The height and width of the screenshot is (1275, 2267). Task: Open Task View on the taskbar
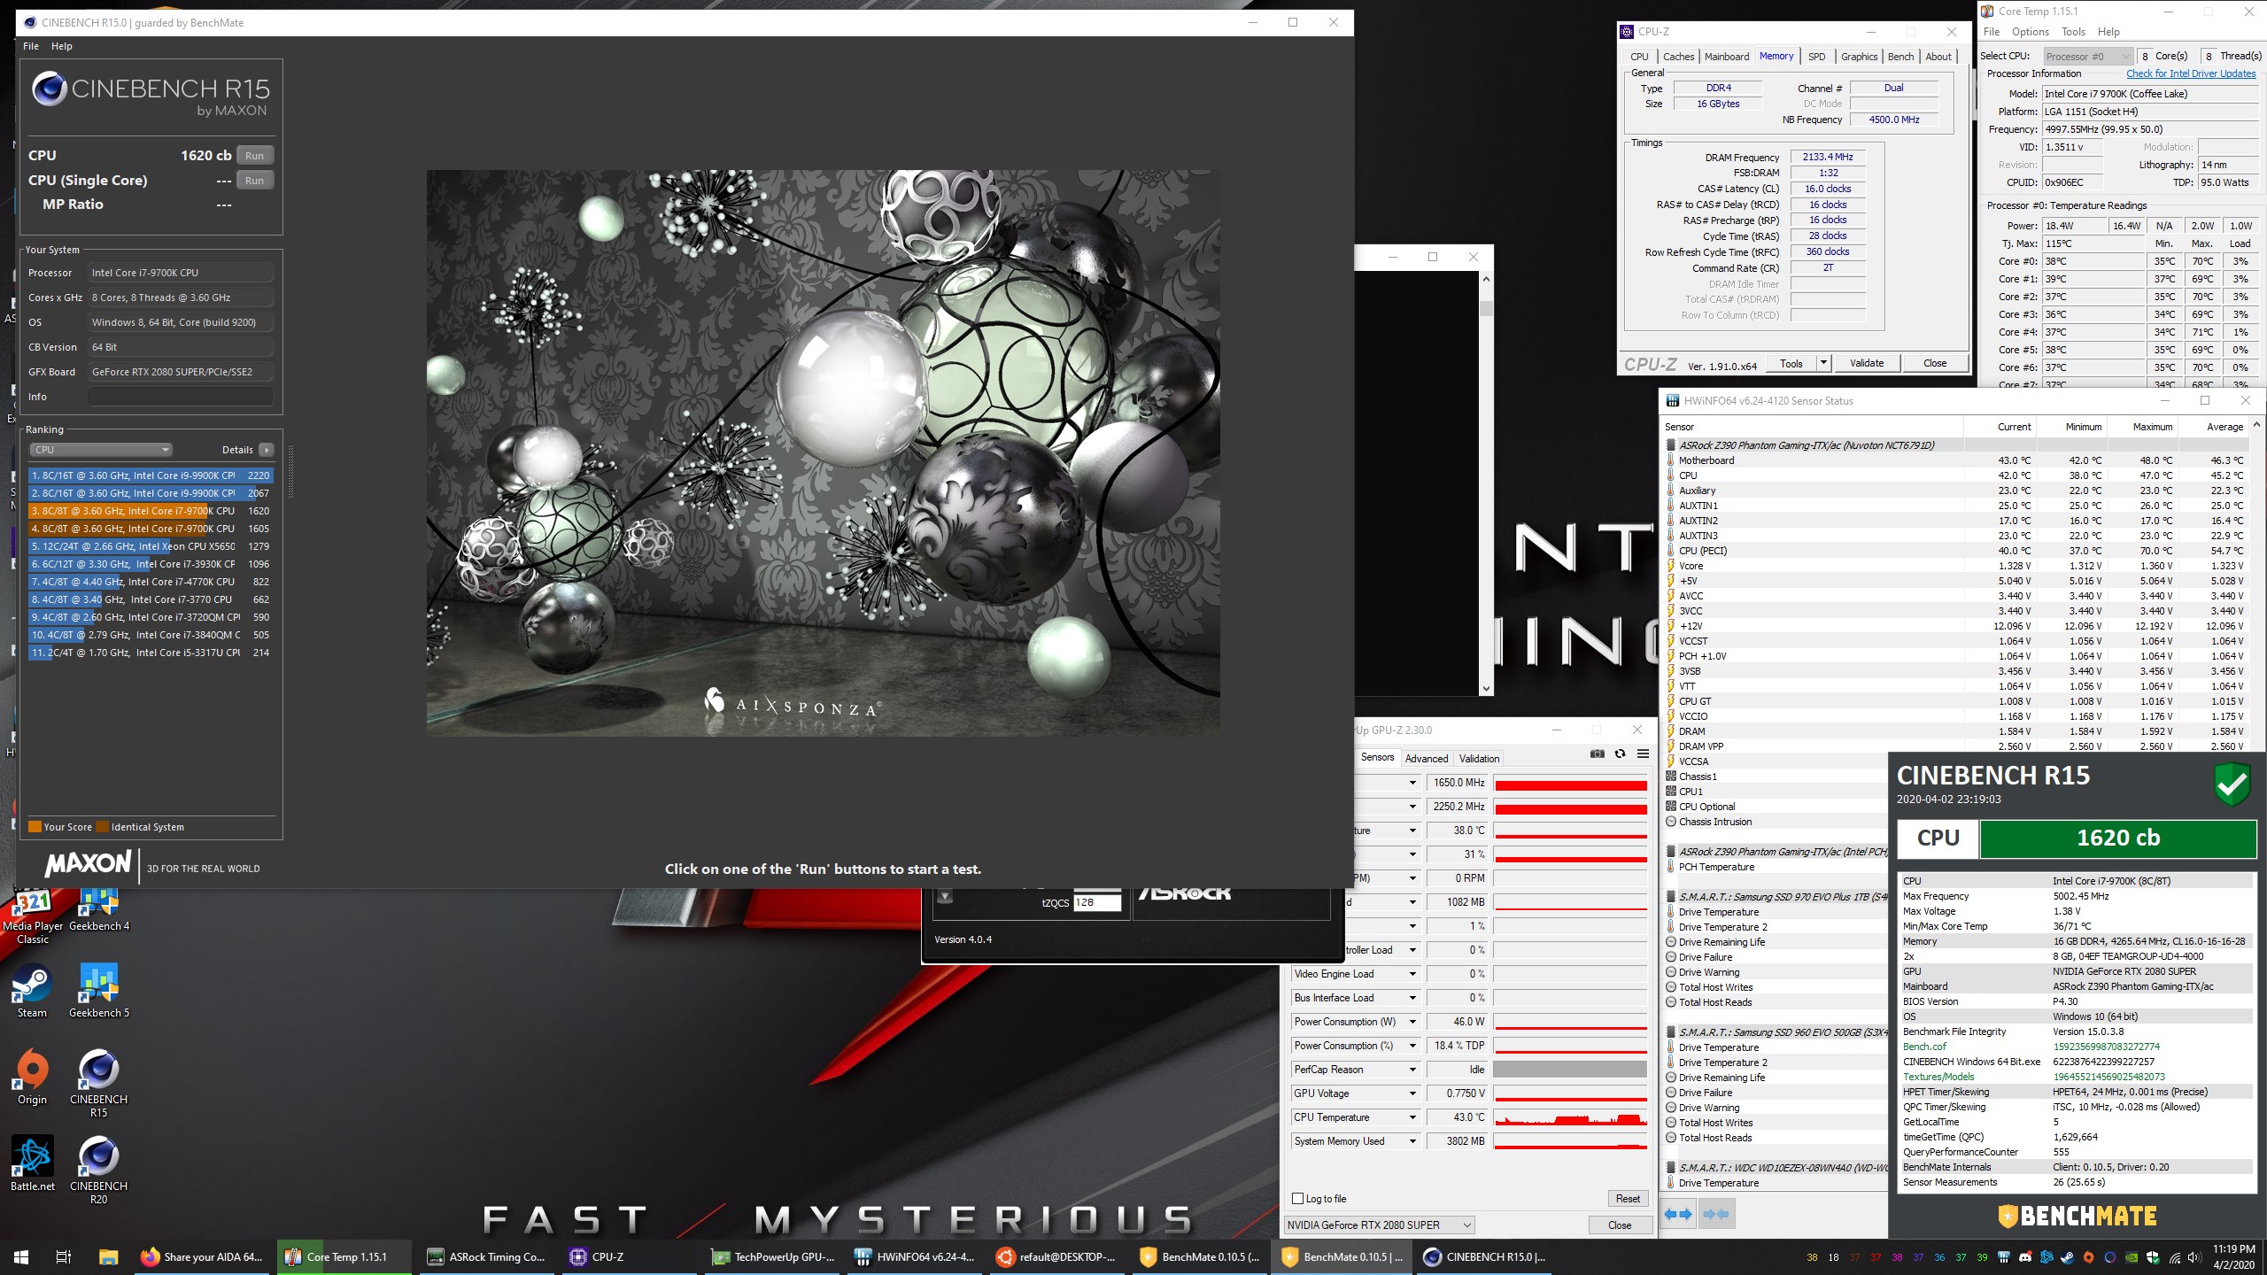(64, 1256)
